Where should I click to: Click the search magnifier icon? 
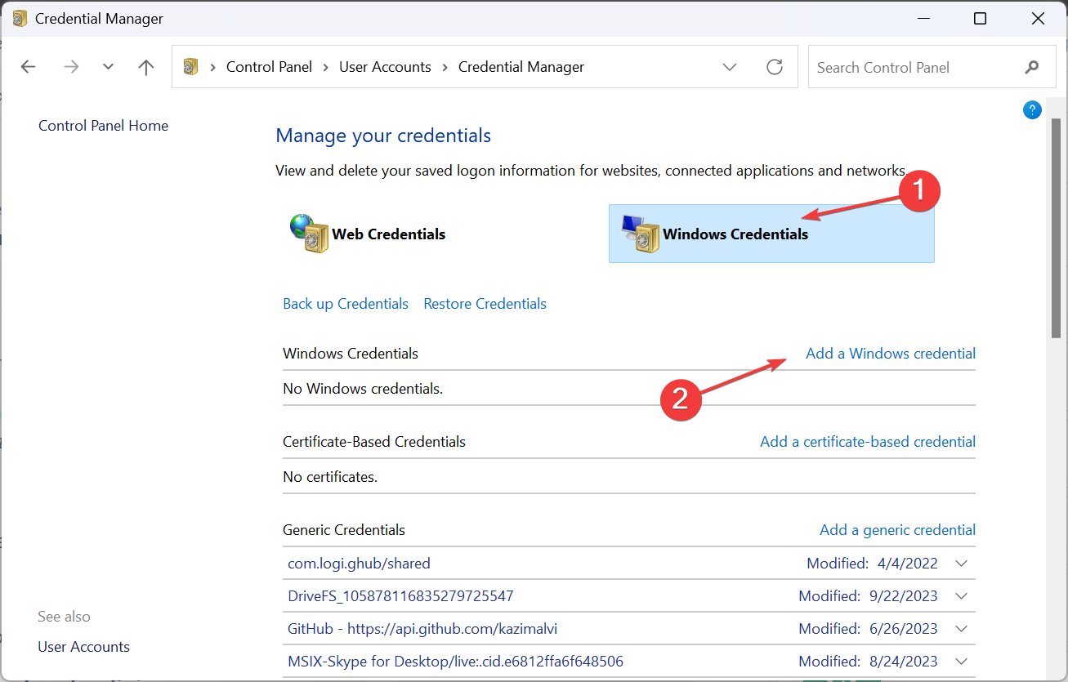(x=1032, y=67)
